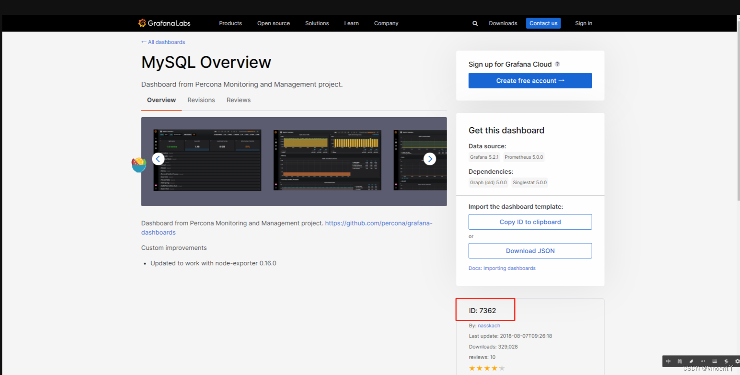This screenshot has width=740, height=375.
Task: Open the settings gear in the floating toolbar
Action: (737, 361)
